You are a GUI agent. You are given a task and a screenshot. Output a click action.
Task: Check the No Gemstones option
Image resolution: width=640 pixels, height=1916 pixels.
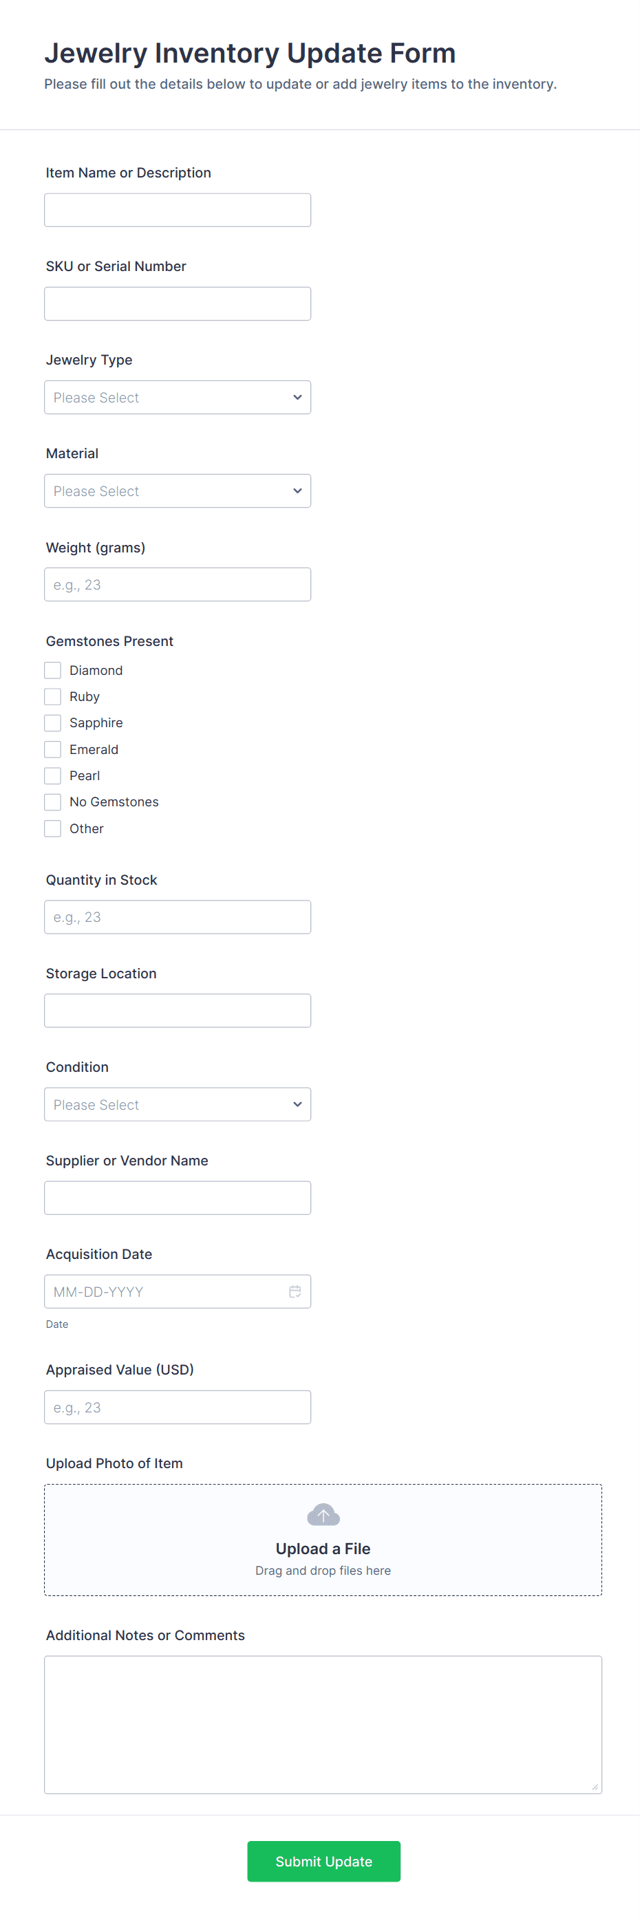53,801
